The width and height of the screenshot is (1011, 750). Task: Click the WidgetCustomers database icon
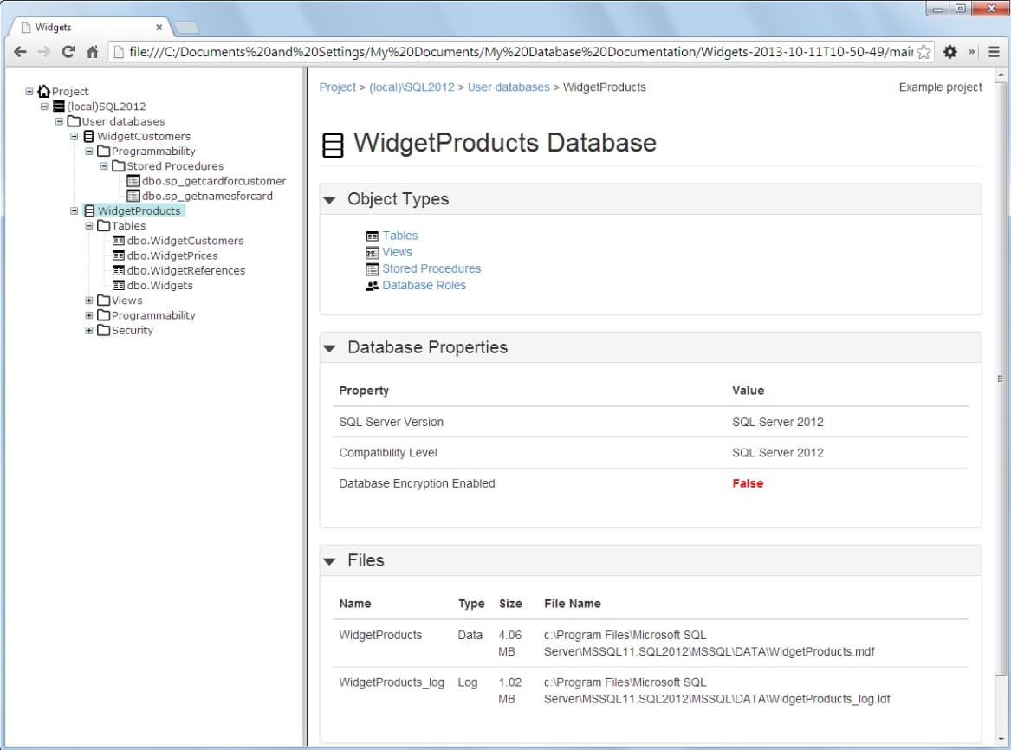pyautogui.click(x=89, y=136)
